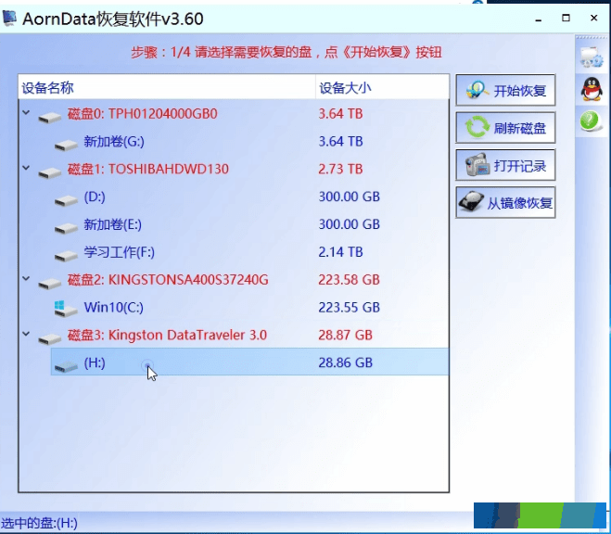Click the Windows drive icon beside Win10(C:)
This screenshot has height=534, width=611.
[x=65, y=309]
